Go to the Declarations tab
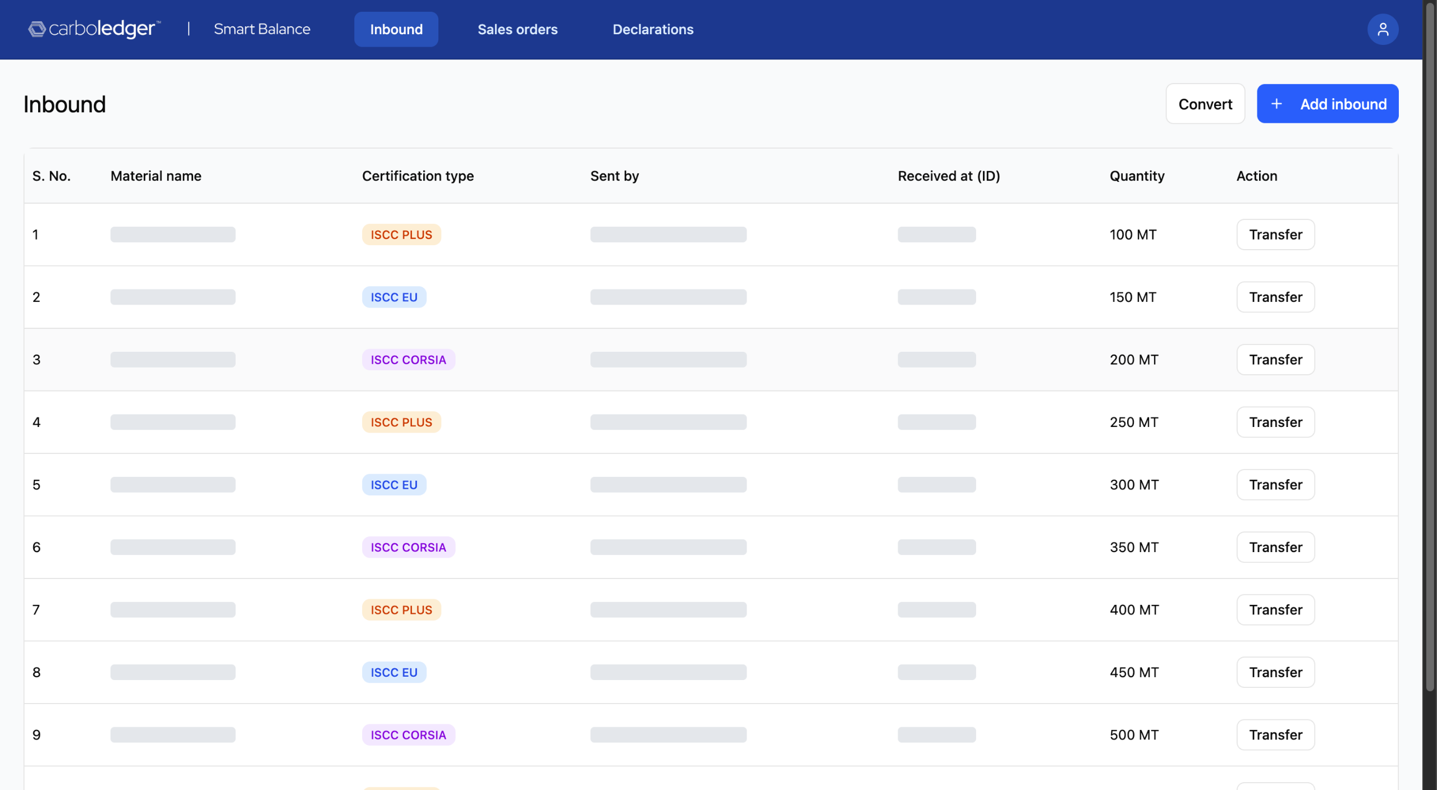 [x=653, y=29]
